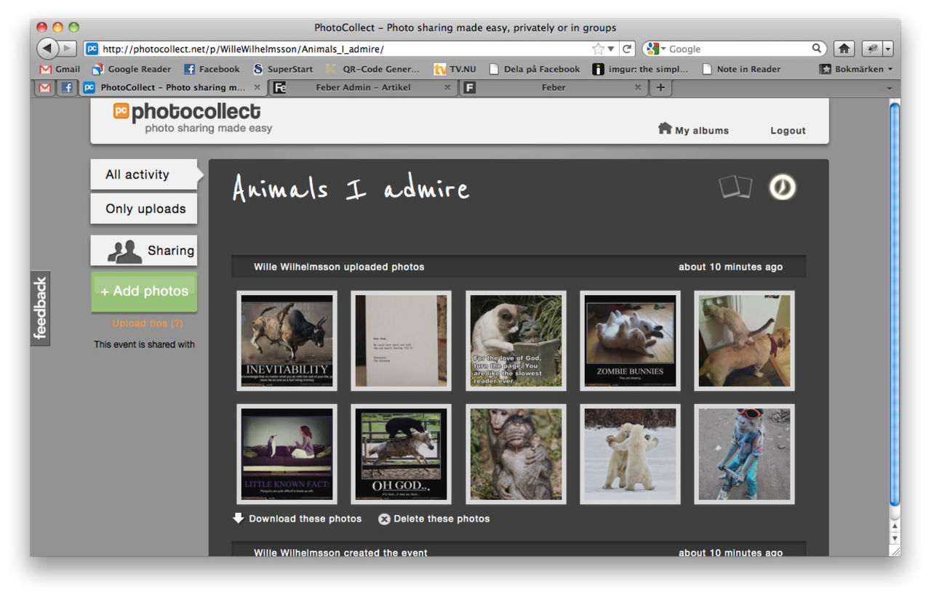Open photo grid view with polaroid icon

click(735, 187)
